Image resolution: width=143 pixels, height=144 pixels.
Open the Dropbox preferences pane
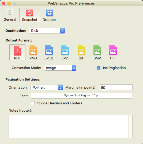[50, 15]
